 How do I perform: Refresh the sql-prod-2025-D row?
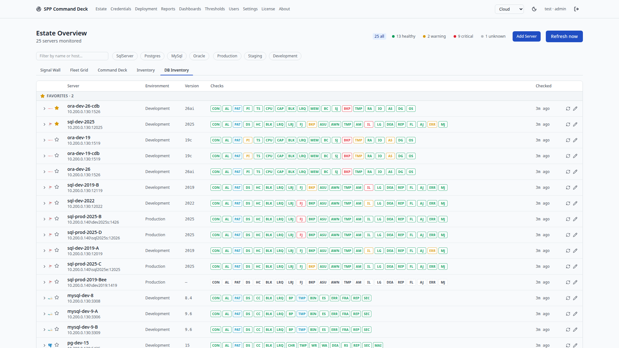(x=568, y=235)
